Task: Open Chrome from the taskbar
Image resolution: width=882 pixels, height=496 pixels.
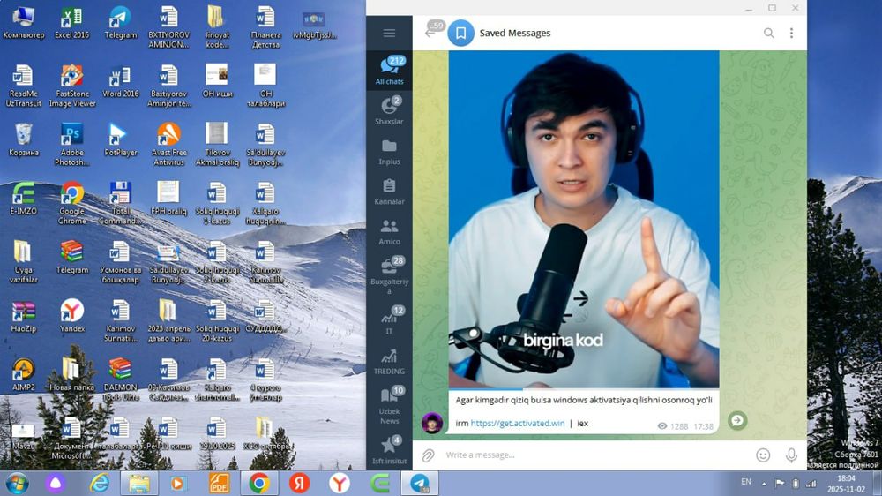Action: [x=258, y=483]
